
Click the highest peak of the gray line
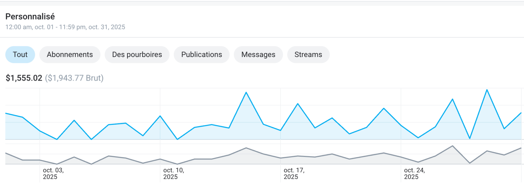[452, 146]
